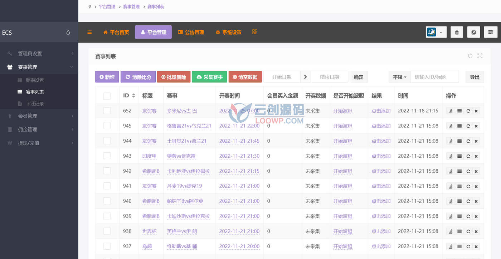Open the list icon for row 944
501x259 pixels.
[459, 141]
